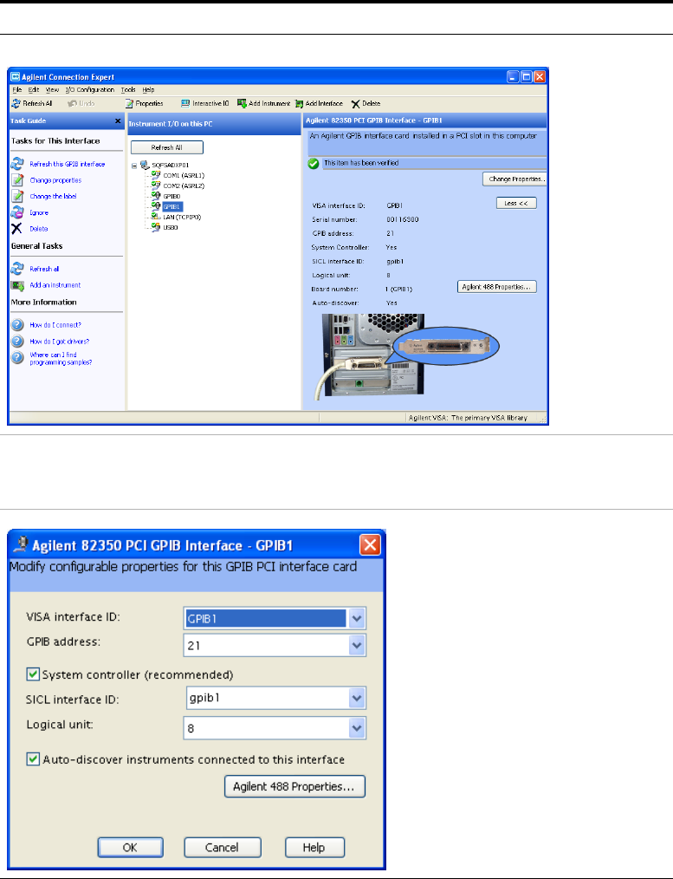The height and width of the screenshot is (879, 673).
Task: Click the Change properties task icon
Action: point(18,180)
